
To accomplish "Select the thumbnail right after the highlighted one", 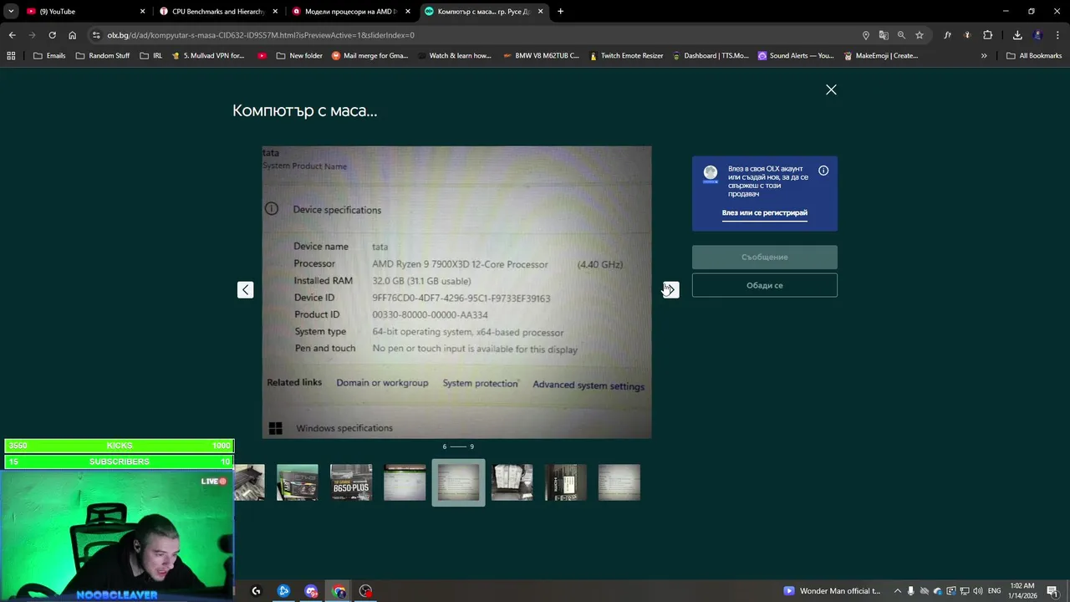I will click(x=512, y=482).
